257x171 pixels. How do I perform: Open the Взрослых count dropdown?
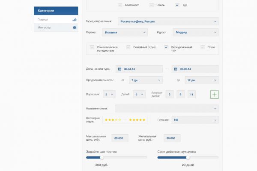point(109,94)
